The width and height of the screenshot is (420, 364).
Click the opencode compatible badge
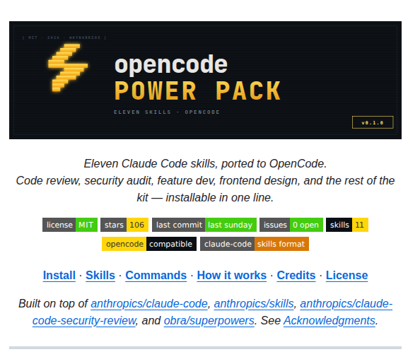149,244
